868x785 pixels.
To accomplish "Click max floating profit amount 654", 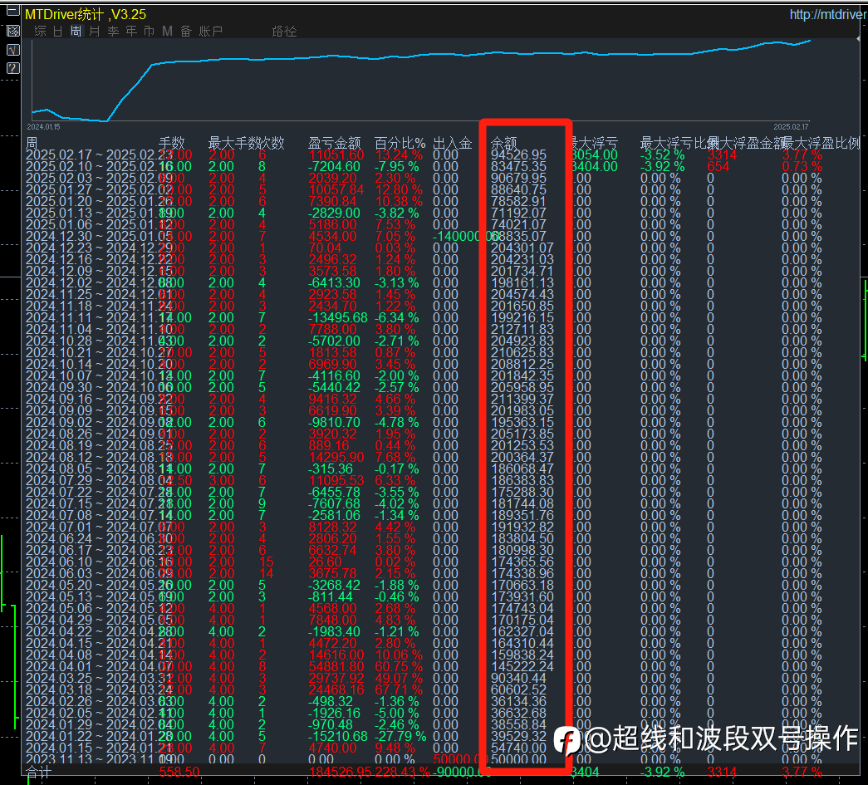I will click(x=718, y=167).
